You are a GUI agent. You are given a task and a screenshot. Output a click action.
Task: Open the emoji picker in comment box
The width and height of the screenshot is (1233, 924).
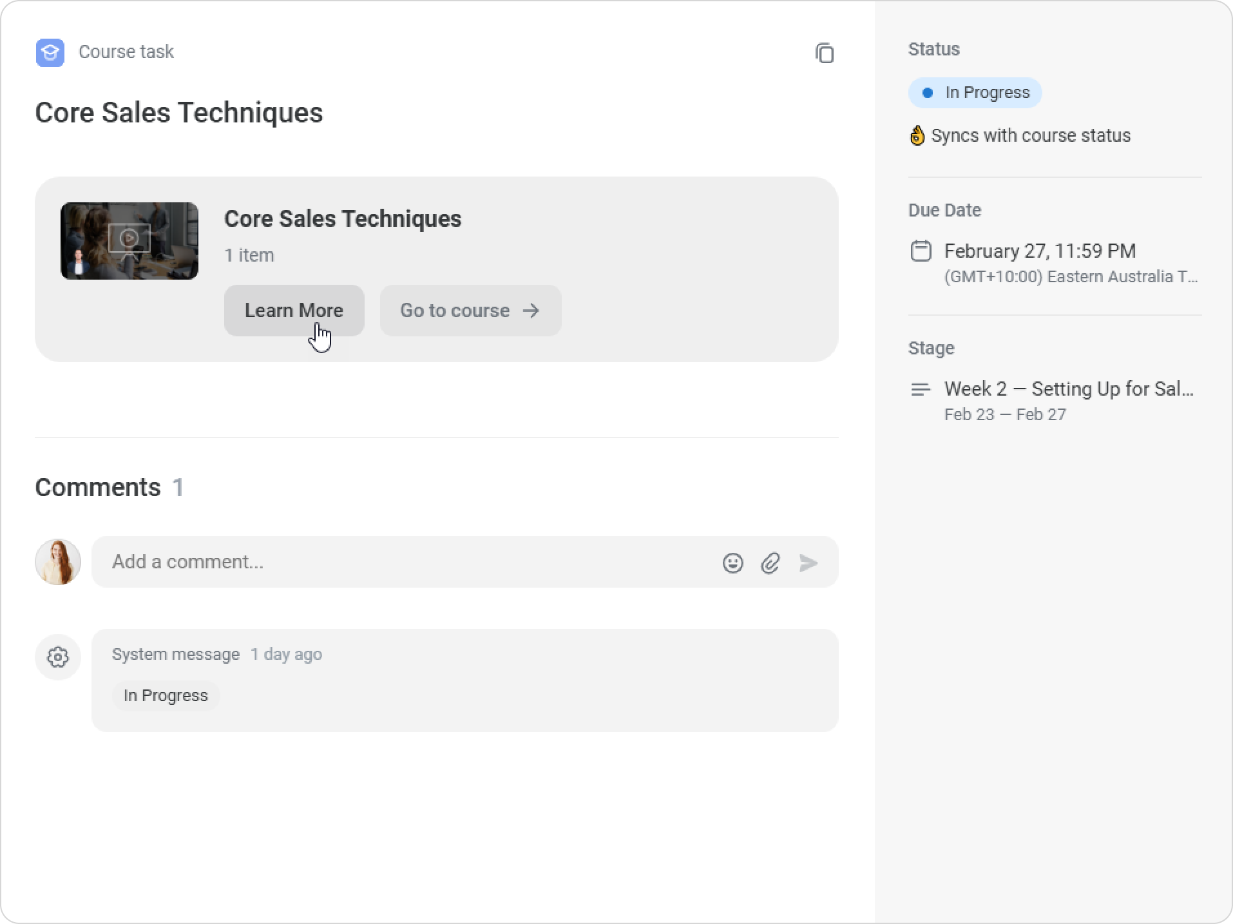click(x=732, y=563)
